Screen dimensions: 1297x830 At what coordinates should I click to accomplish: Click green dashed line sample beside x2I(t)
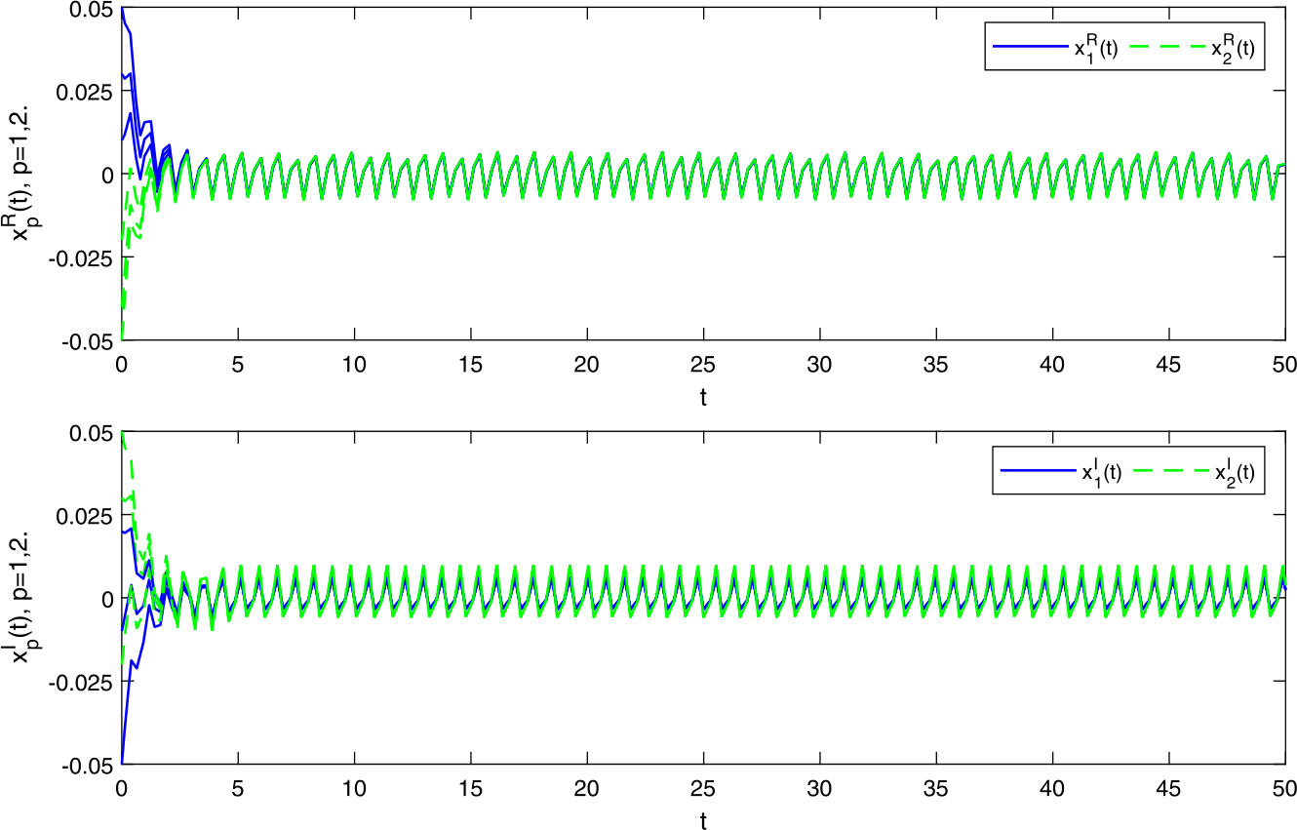1171,470
